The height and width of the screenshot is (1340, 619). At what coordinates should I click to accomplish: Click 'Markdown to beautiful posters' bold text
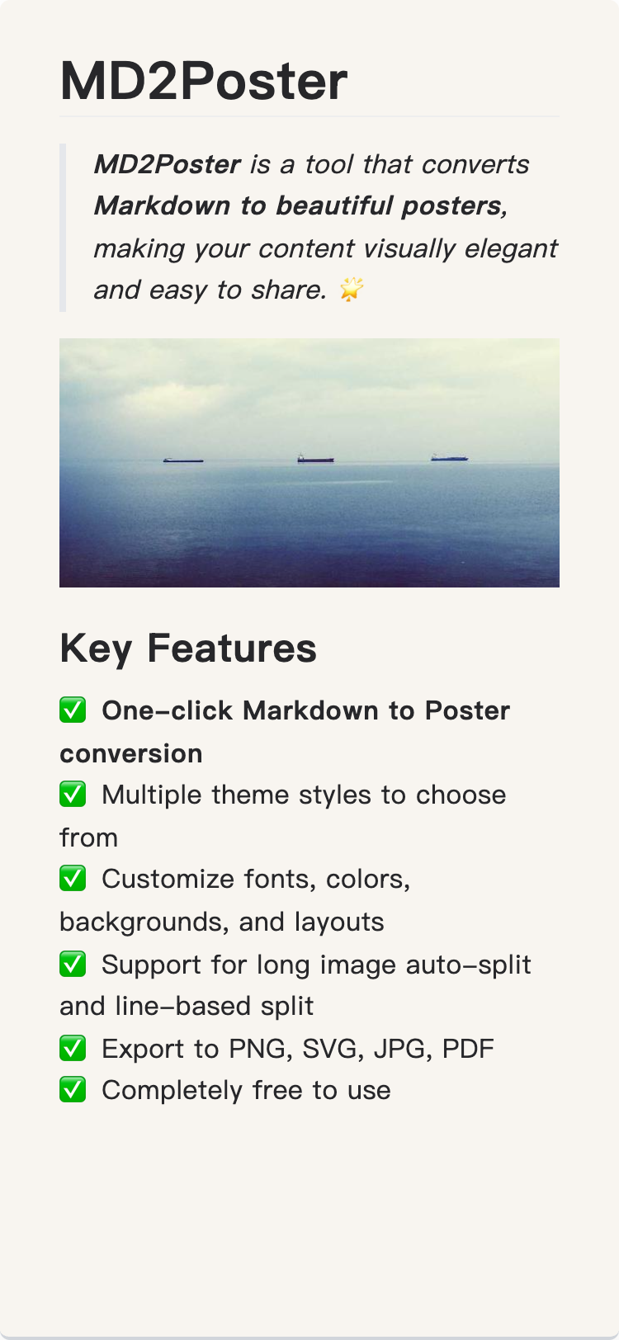tap(298, 205)
